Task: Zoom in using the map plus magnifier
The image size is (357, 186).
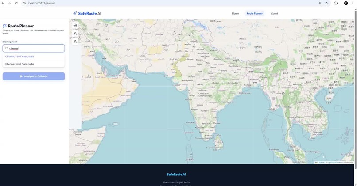Action: tap(75, 34)
